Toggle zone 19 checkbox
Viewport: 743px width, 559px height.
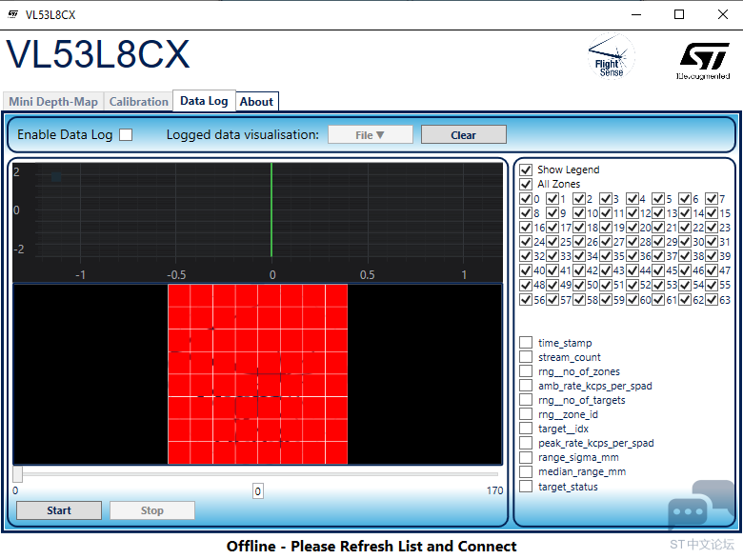point(605,228)
